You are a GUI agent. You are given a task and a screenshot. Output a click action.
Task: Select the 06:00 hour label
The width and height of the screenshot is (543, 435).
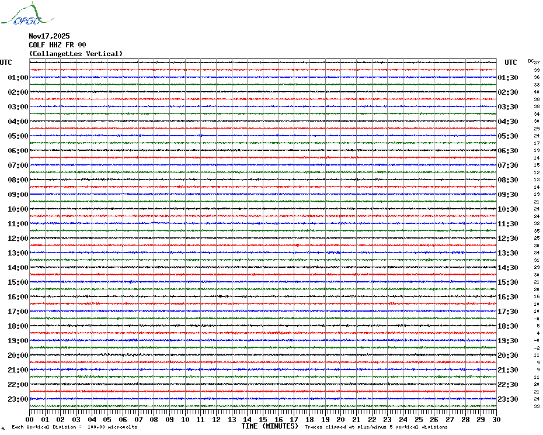18,150
